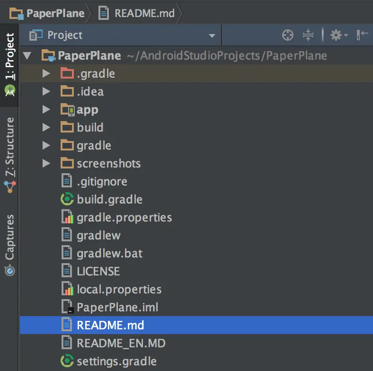373x371 pixels.
Task: Click the Structure tab node icon
Action: click(x=10, y=186)
